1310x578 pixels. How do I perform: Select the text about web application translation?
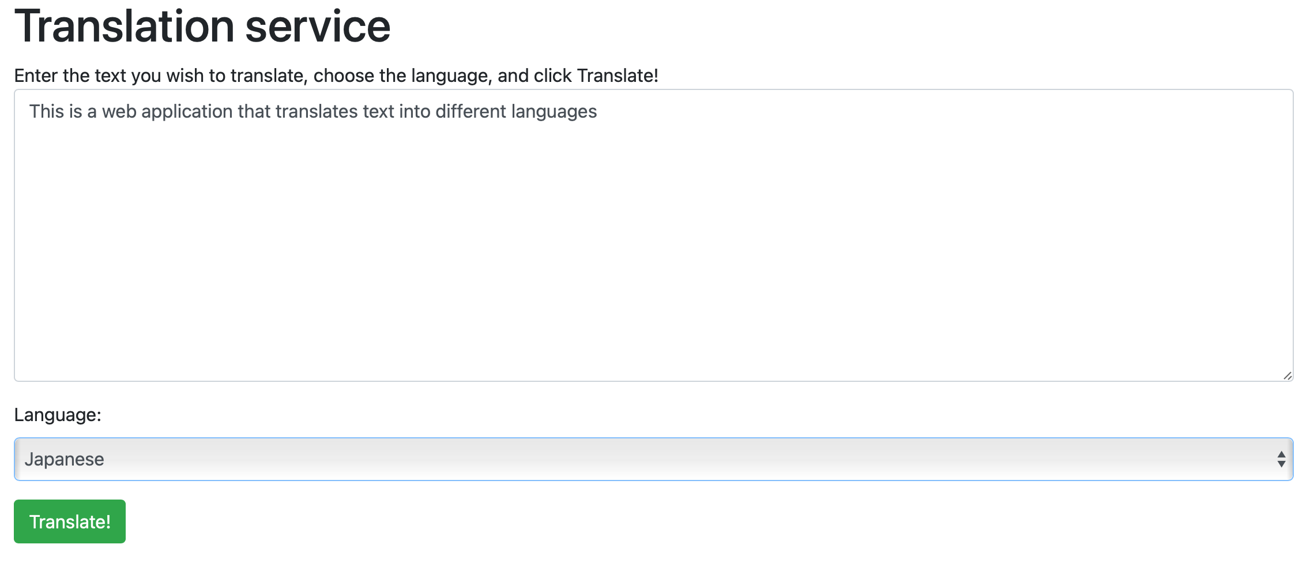tap(314, 110)
